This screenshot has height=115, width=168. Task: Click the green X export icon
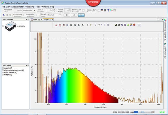coord(128,25)
